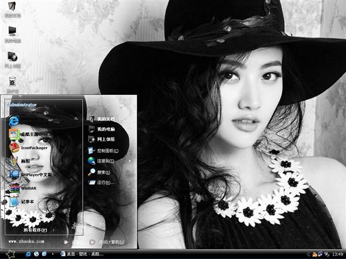
Task: Click the Administrator user name header
Action: pyautogui.click(x=22, y=105)
